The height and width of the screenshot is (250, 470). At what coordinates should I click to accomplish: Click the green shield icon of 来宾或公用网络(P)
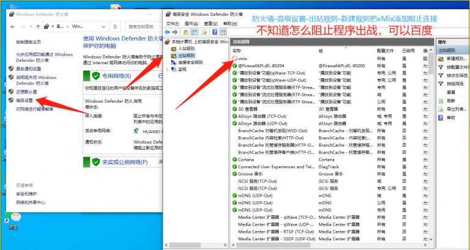pyautogui.click(x=95, y=162)
